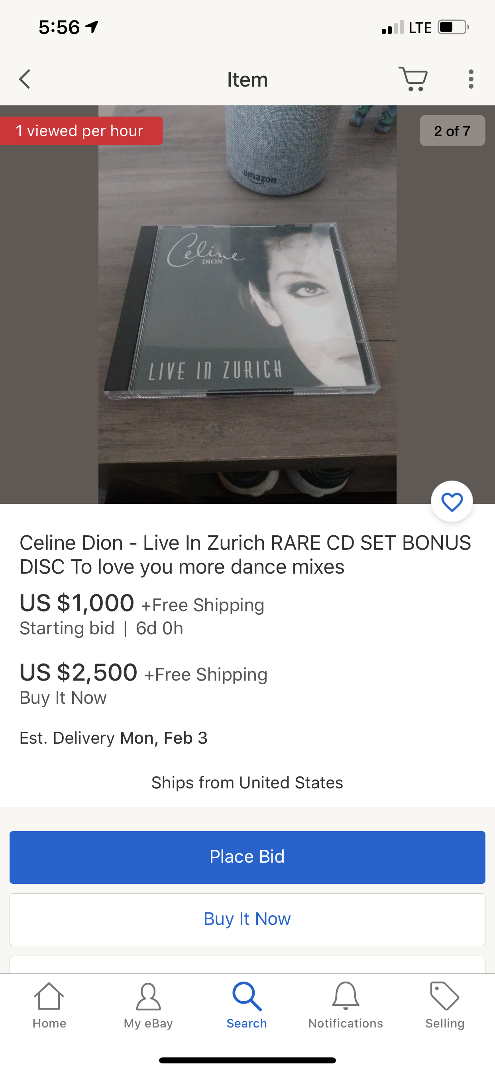
Task: Tap the Ships from United States text
Action: point(247,782)
